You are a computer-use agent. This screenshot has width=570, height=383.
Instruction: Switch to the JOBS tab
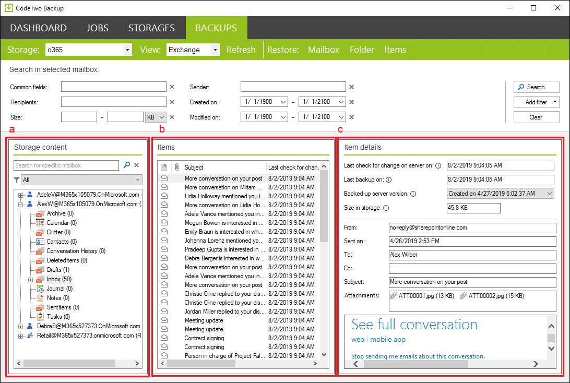coord(98,28)
